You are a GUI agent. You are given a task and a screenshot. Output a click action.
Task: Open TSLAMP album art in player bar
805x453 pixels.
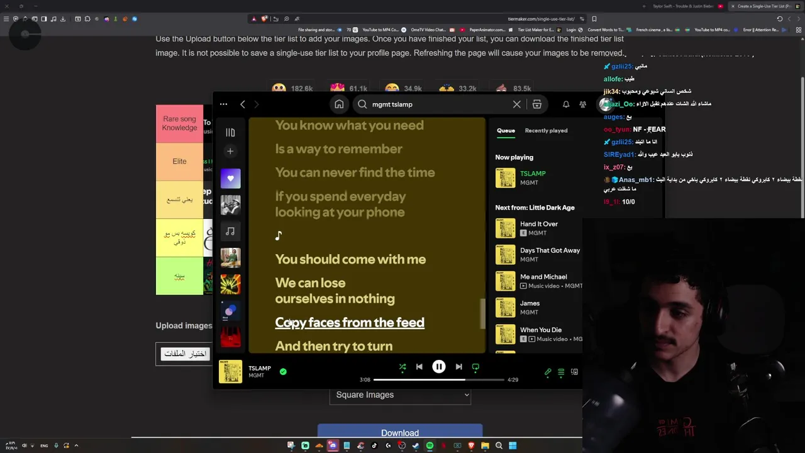(x=230, y=371)
